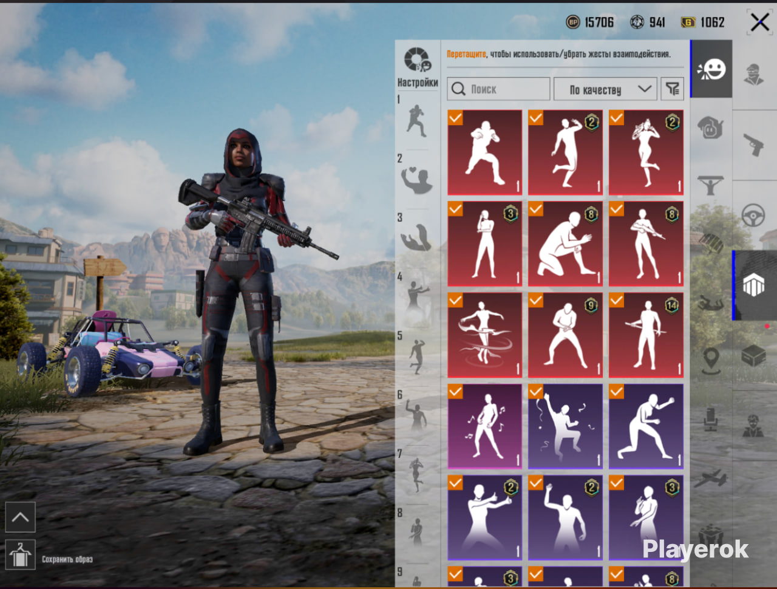
Task: Click the skydiving figure sidebar icon
Action: pos(711,302)
